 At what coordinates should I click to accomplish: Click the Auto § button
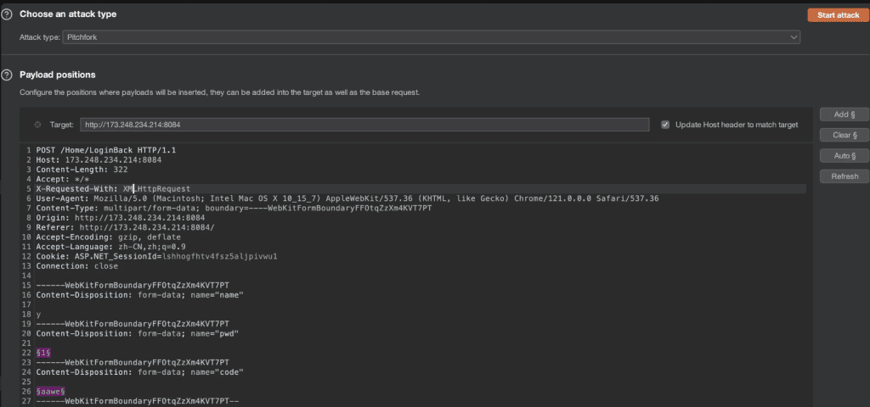[844, 156]
